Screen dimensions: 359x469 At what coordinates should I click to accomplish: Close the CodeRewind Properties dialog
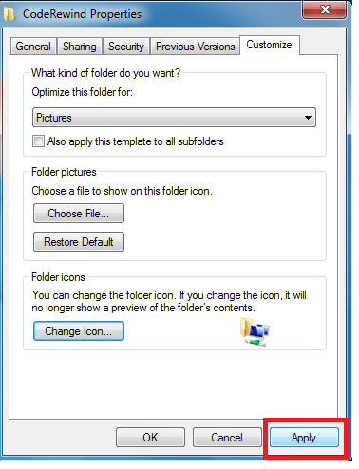(x=325, y=9)
